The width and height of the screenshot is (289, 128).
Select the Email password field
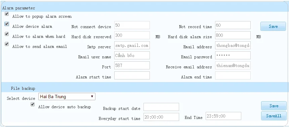click(x=233, y=55)
